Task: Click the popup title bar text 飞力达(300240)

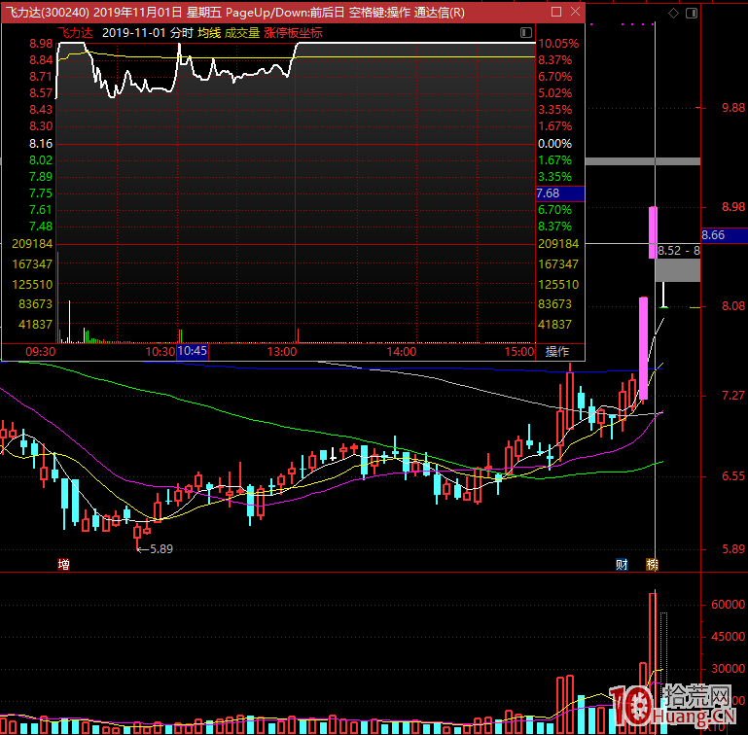Action: coord(47,12)
